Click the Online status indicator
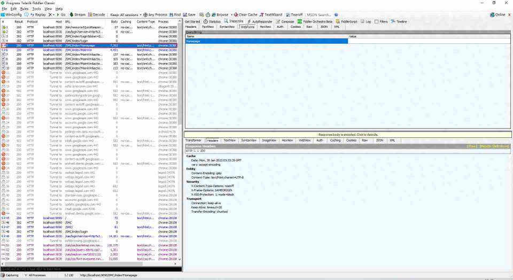 pos(498,15)
